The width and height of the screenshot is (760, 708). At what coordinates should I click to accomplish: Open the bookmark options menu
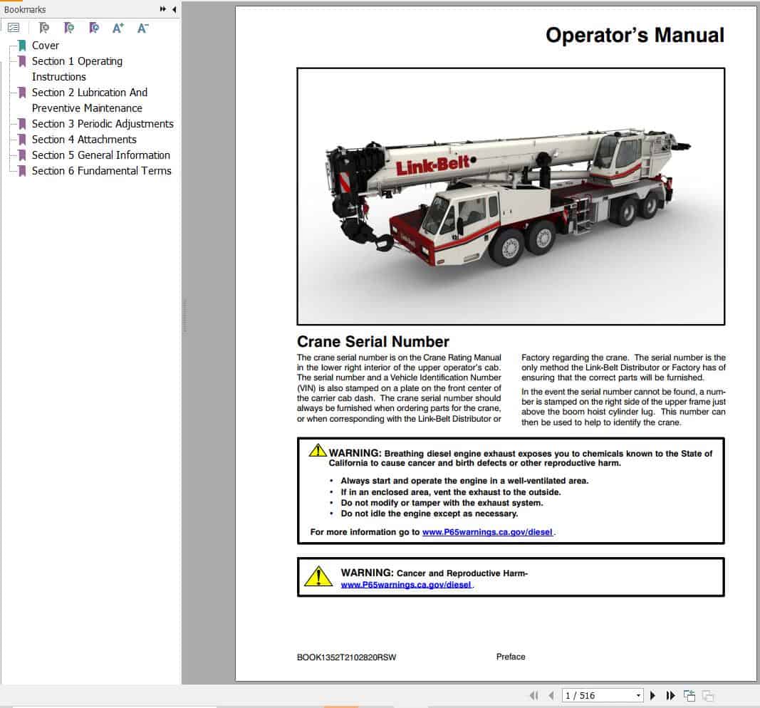pyautogui.click(x=14, y=28)
